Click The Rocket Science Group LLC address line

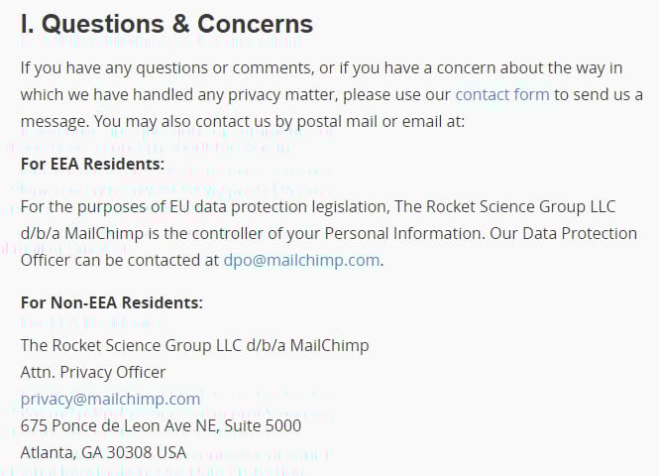[x=194, y=345]
